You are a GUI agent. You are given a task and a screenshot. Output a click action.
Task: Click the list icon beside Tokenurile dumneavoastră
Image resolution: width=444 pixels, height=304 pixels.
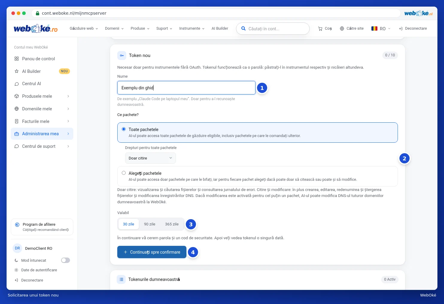(x=121, y=279)
